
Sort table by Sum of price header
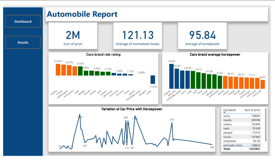252,110
